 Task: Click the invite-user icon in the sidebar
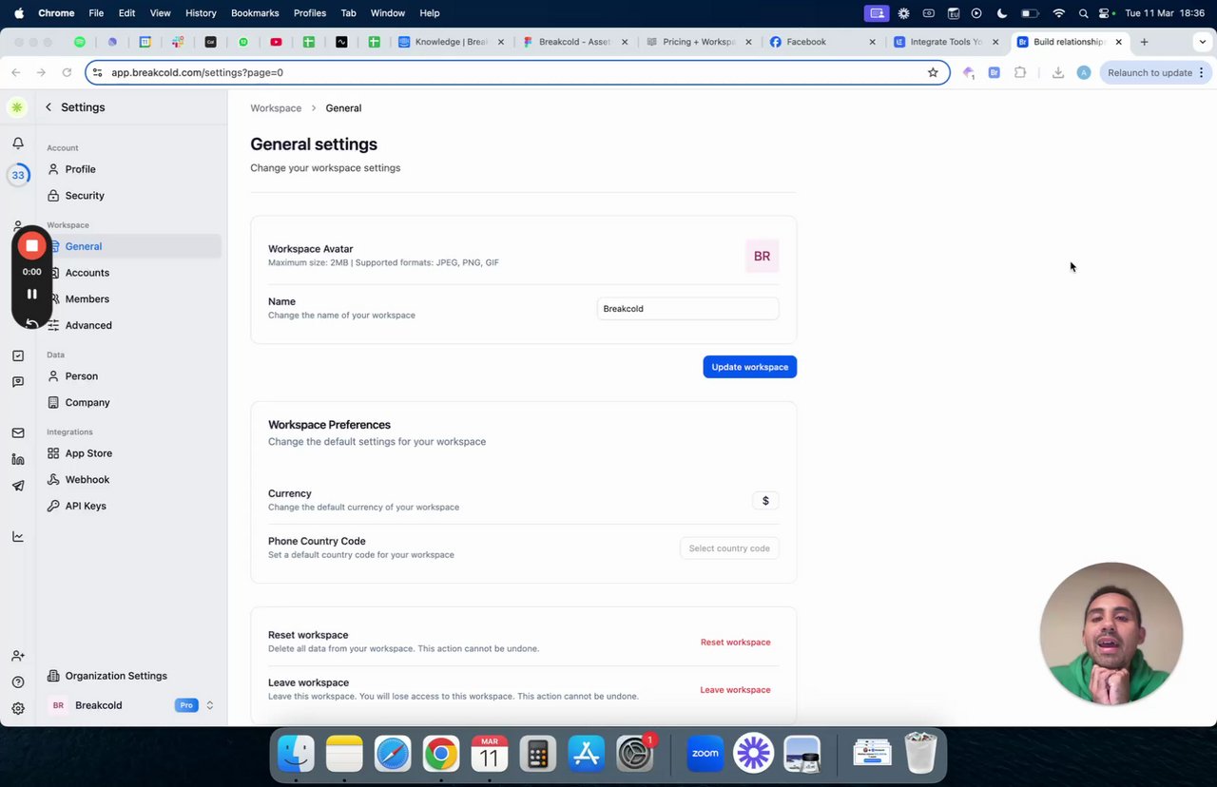click(18, 656)
